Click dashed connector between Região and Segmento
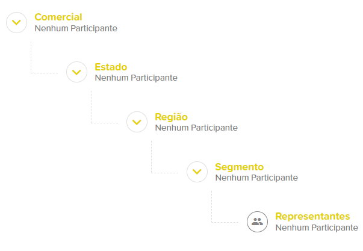The image size is (363, 251). 152,160
